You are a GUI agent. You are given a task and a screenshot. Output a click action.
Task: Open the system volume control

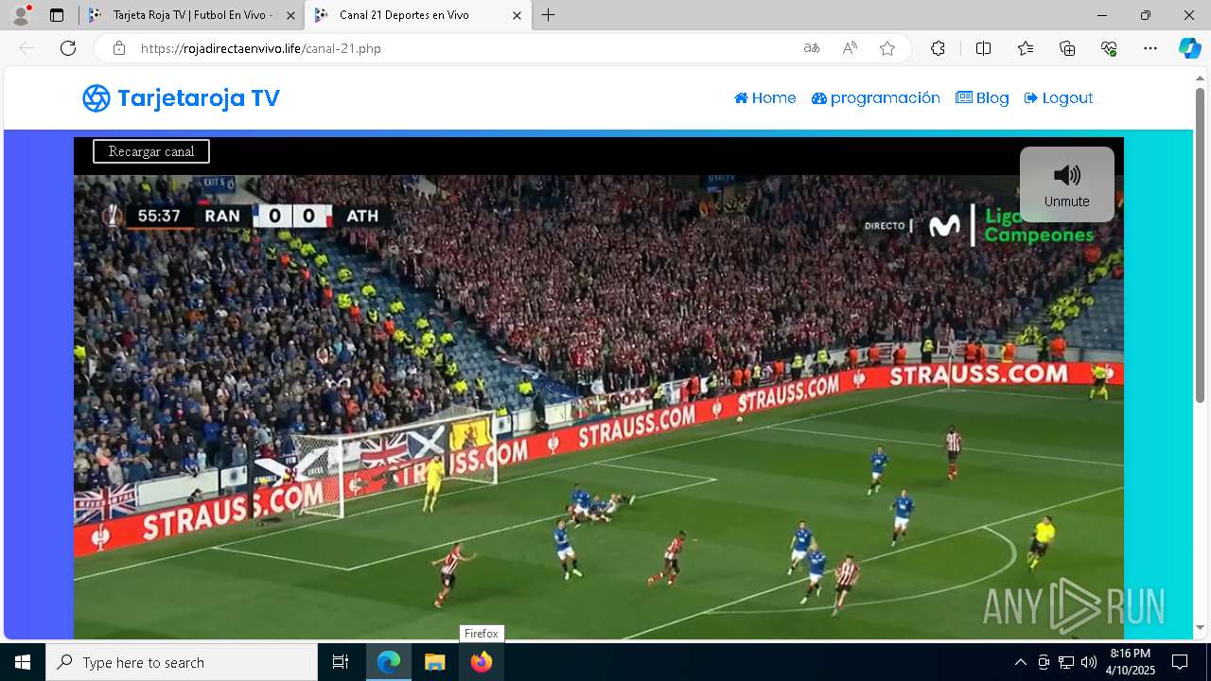point(1088,662)
